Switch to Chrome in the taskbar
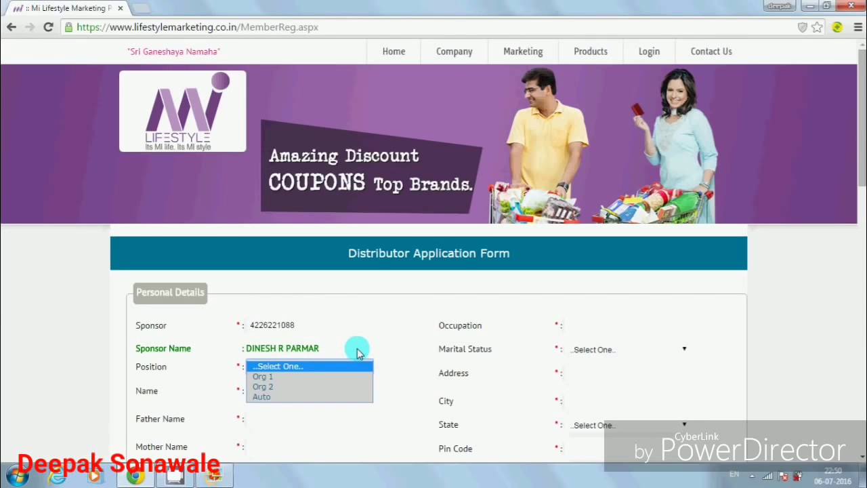 pos(135,476)
